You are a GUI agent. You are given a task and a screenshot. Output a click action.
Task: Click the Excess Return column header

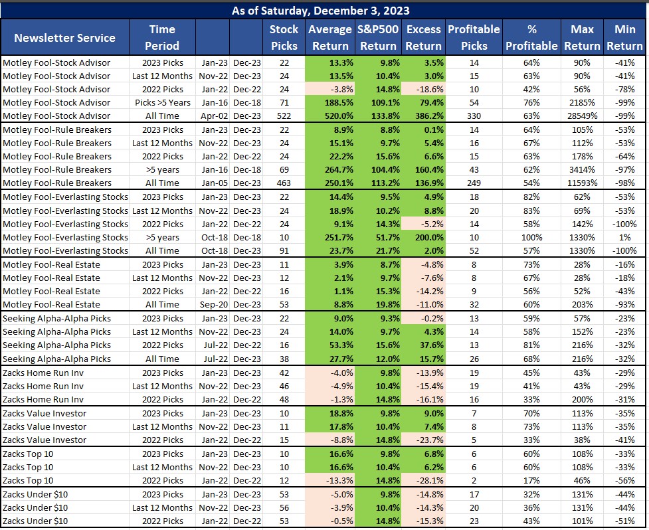(423, 37)
